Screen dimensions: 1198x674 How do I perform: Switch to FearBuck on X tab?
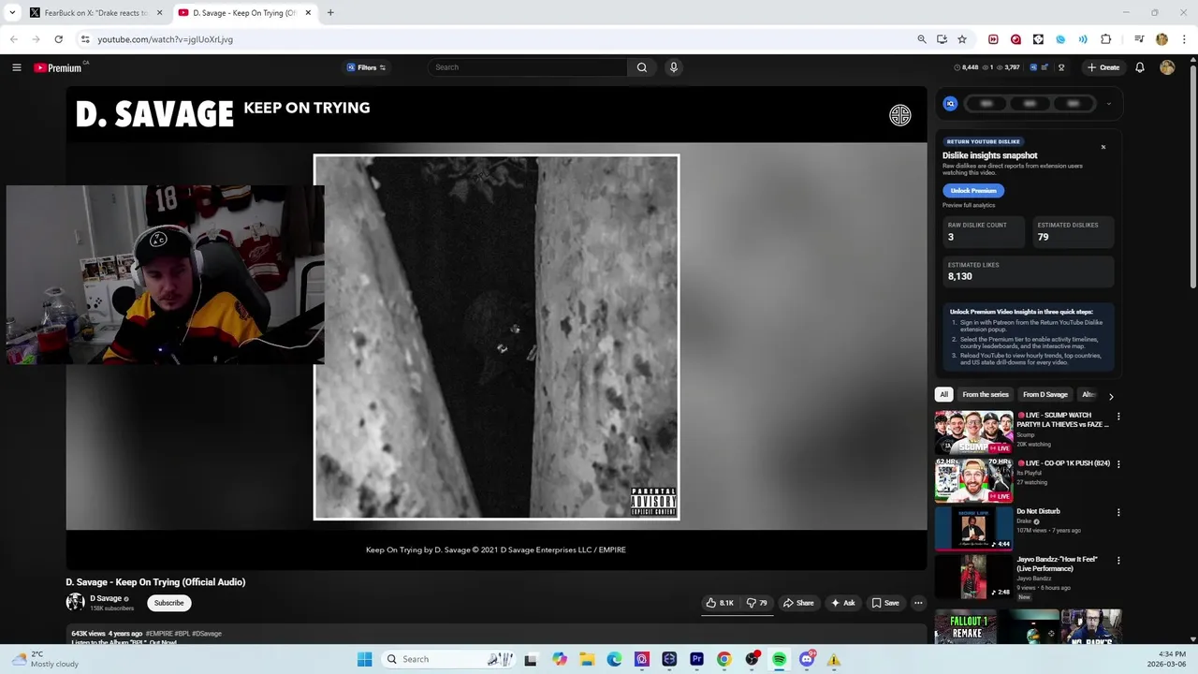tap(95, 13)
